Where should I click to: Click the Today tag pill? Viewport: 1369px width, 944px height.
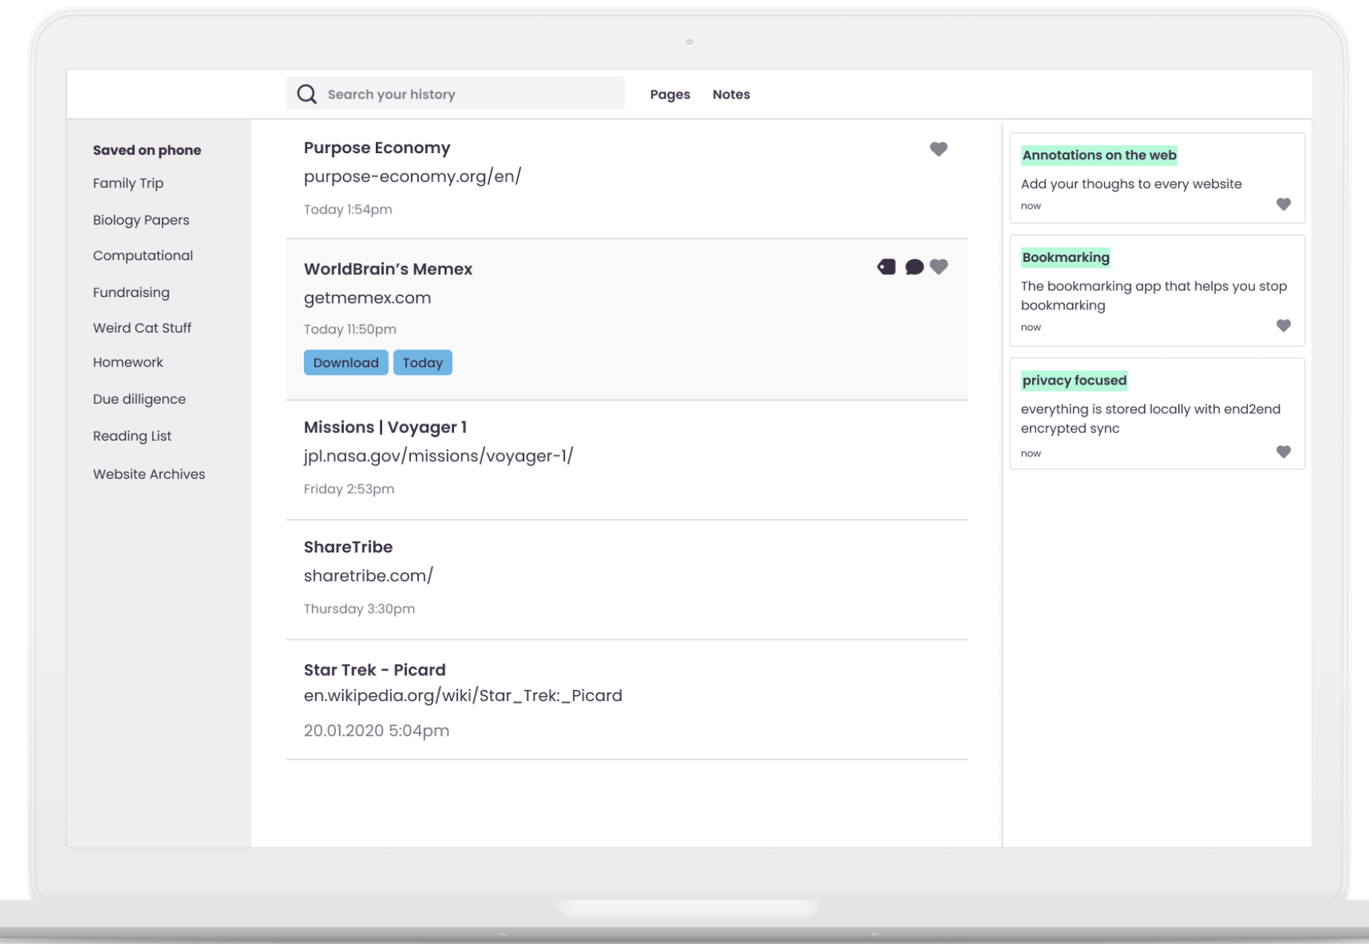pyautogui.click(x=423, y=363)
